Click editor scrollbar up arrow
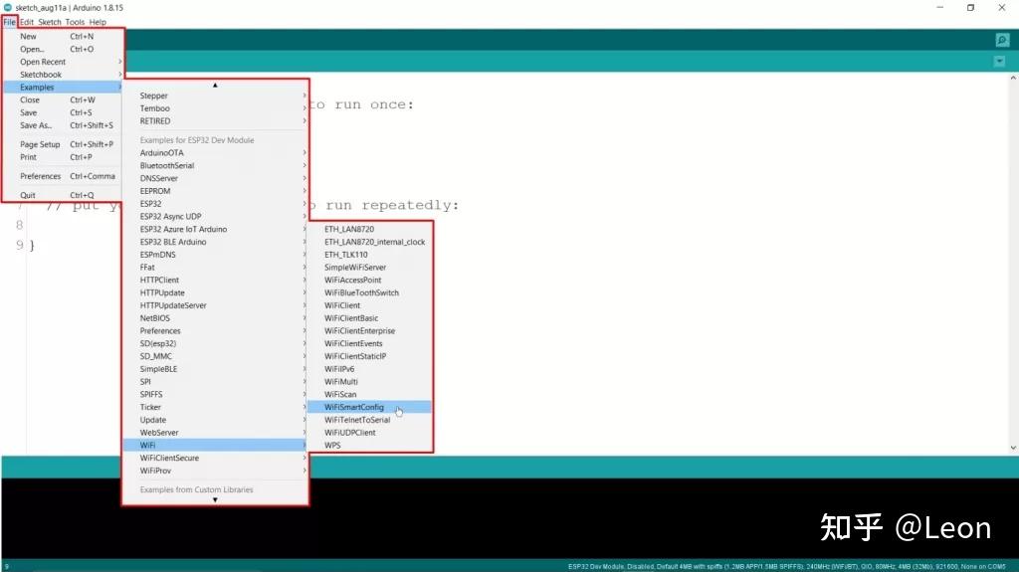The image size is (1019, 572). [x=1013, y=78]
